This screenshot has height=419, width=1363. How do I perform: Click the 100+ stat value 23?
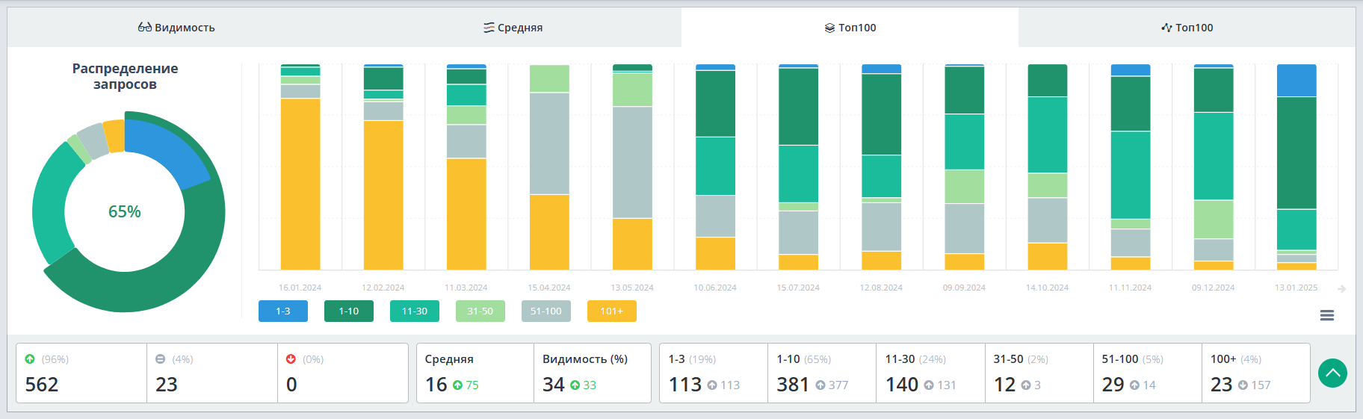pos(1222,385)
